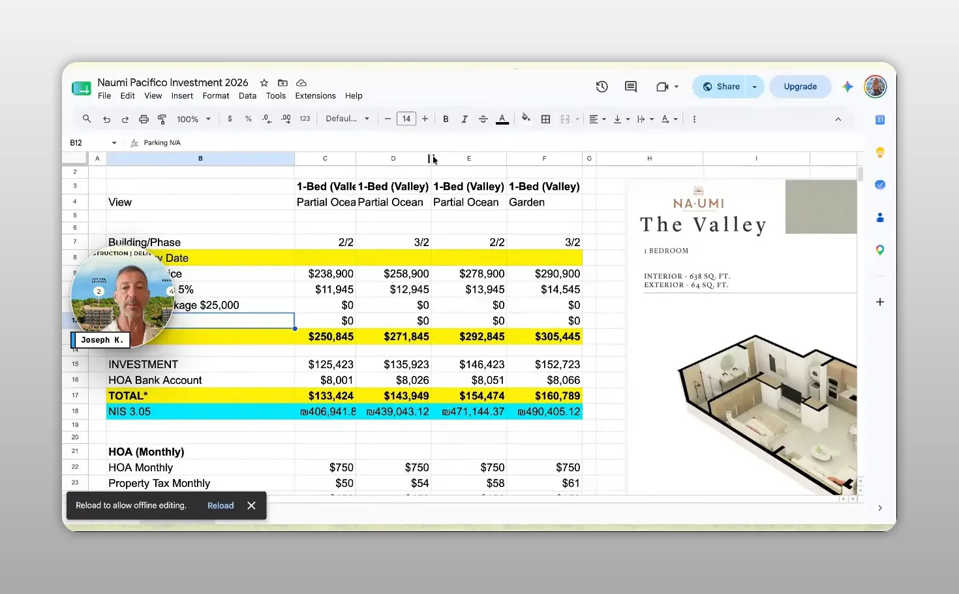959x594 pixels.
Task: Open the Google Sheets home icon
Action: 82,89
